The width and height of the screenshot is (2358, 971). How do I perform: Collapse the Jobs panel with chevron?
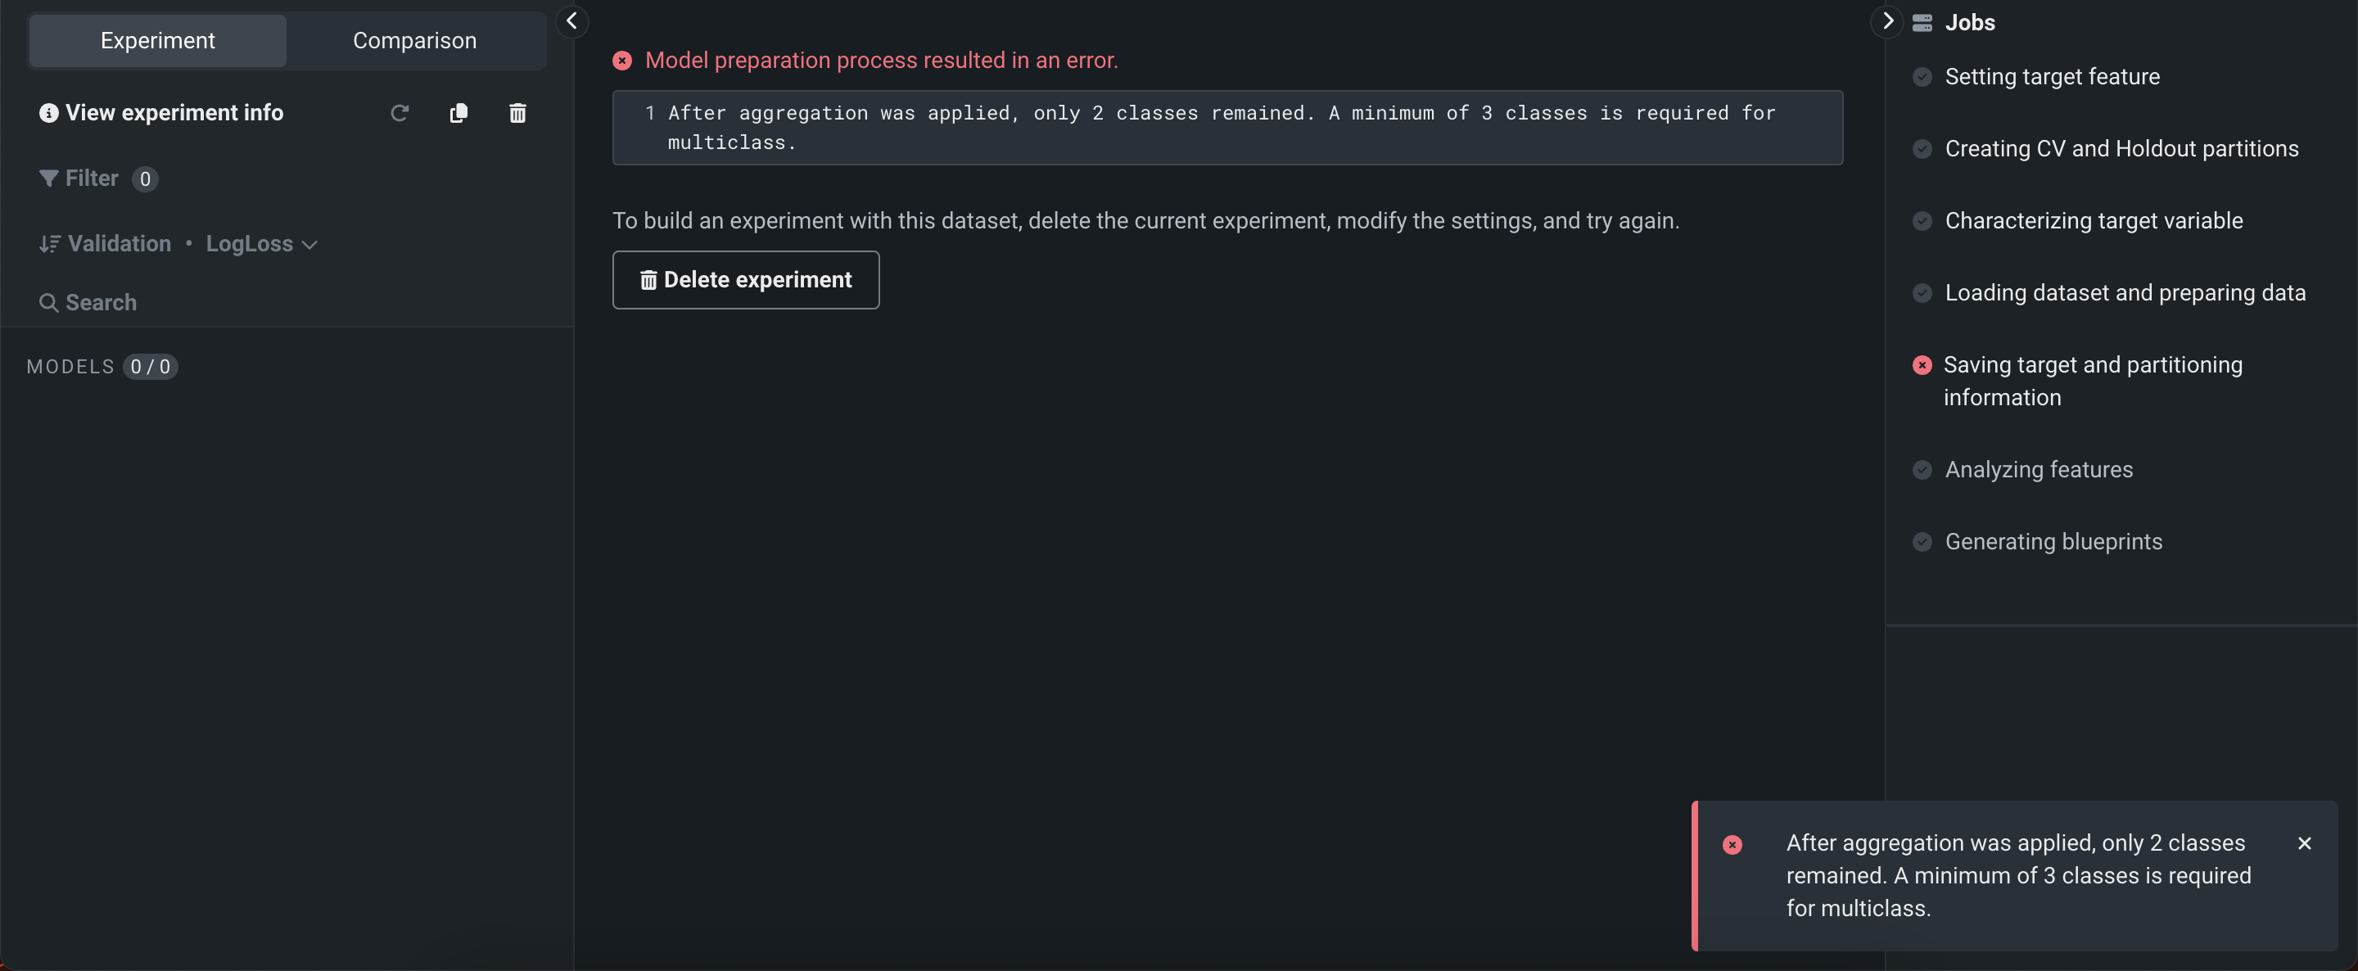point(1886,21)
